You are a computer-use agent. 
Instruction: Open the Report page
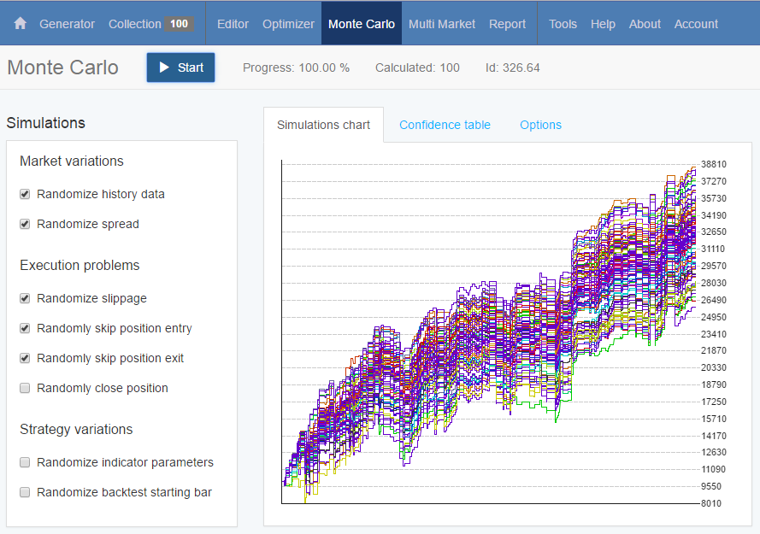[x=507, y=24]
